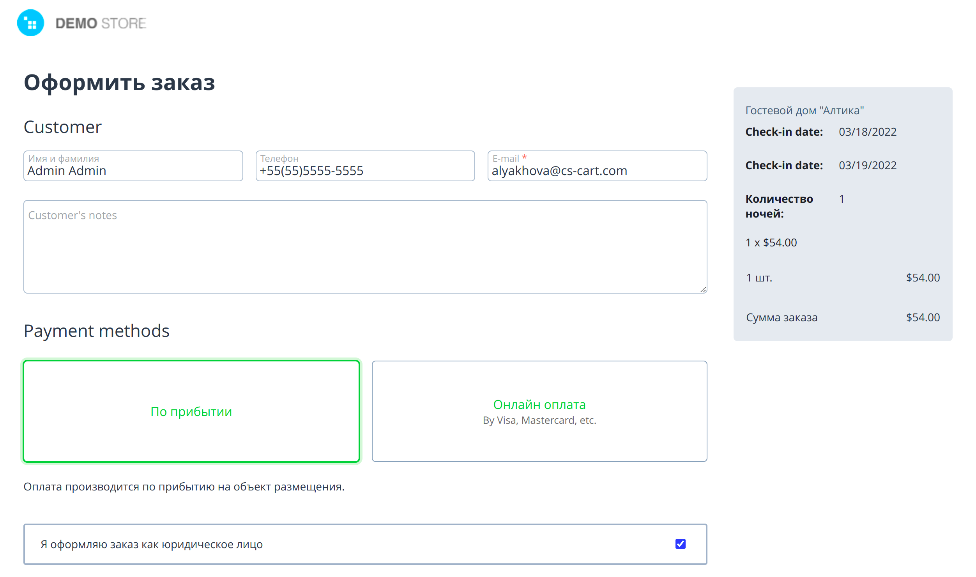The image size is (976, 577).
Task: Click the 1 x $54.00 price line
Action: coord(771,242)
